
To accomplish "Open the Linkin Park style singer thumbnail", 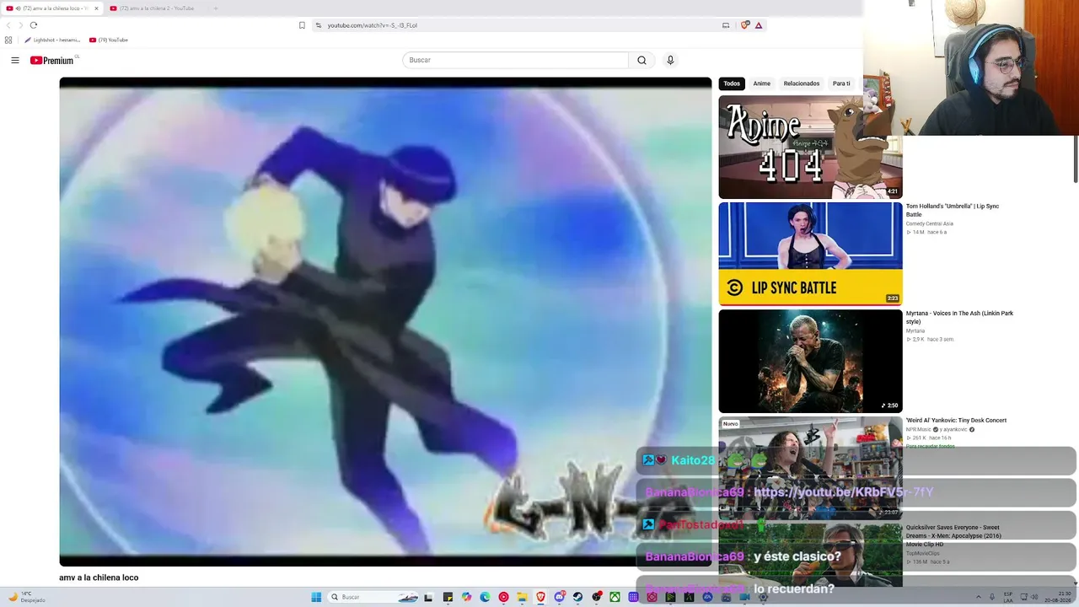I will point(810,361).
